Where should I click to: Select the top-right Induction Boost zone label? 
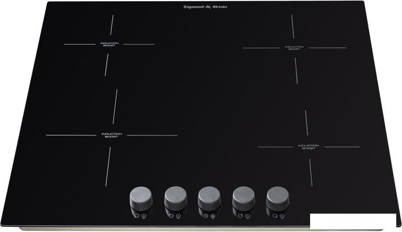point(294,48)
